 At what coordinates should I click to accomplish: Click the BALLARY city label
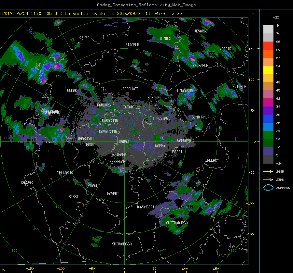pos(212,160)
